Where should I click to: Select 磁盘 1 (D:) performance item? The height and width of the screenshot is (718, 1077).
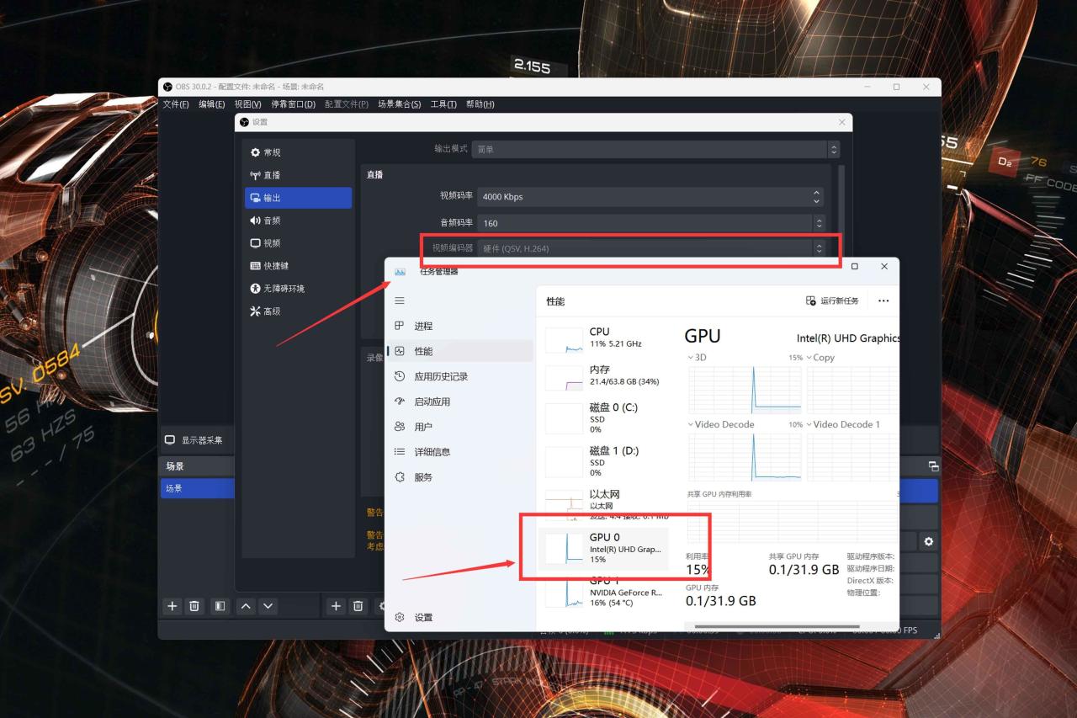[604, 461]
